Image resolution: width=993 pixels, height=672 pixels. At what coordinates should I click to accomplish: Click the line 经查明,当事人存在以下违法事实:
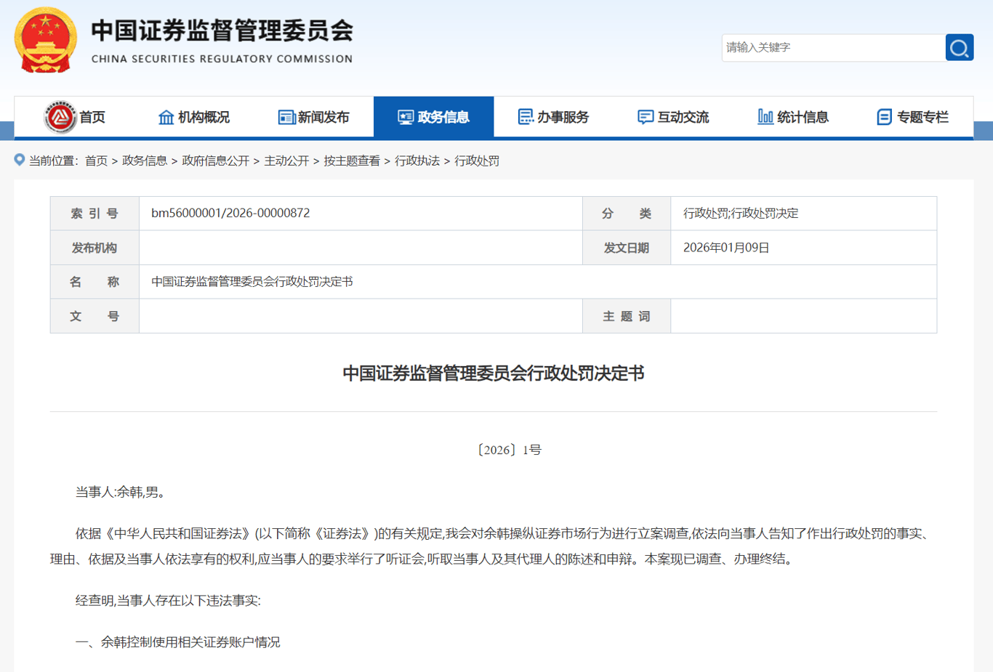pyautogui.click(x=168, y=600)
